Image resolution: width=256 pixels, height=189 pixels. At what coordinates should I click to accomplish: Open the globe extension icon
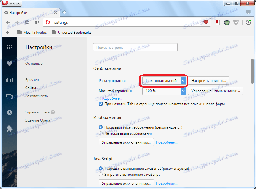point(227,22)
